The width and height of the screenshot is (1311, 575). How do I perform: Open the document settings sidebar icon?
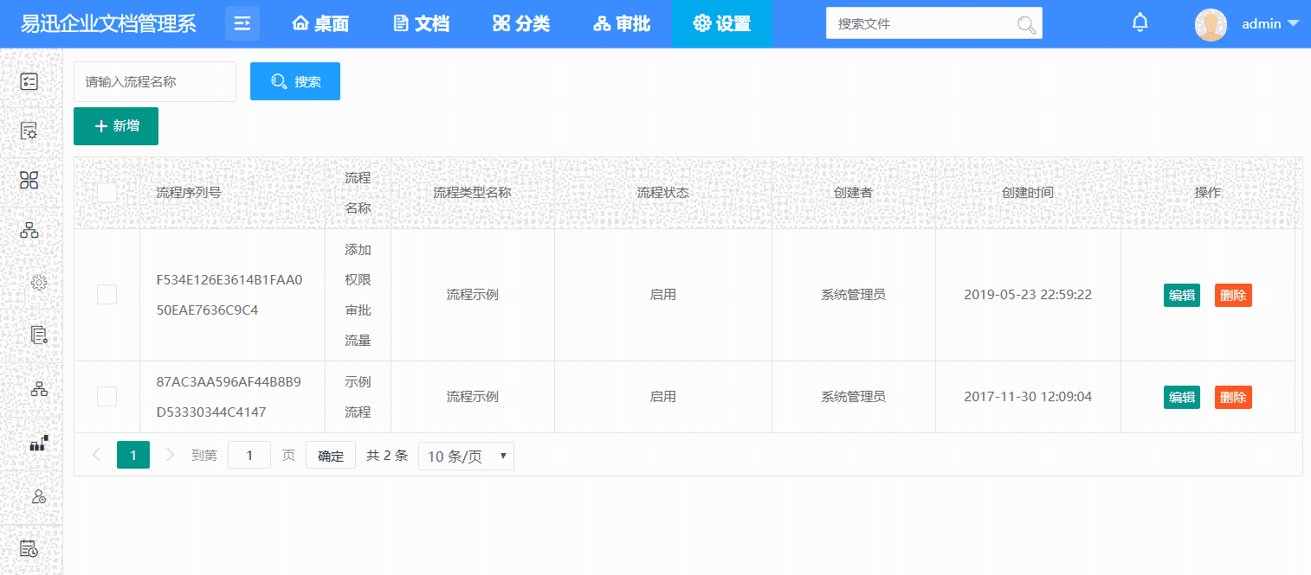29,131
